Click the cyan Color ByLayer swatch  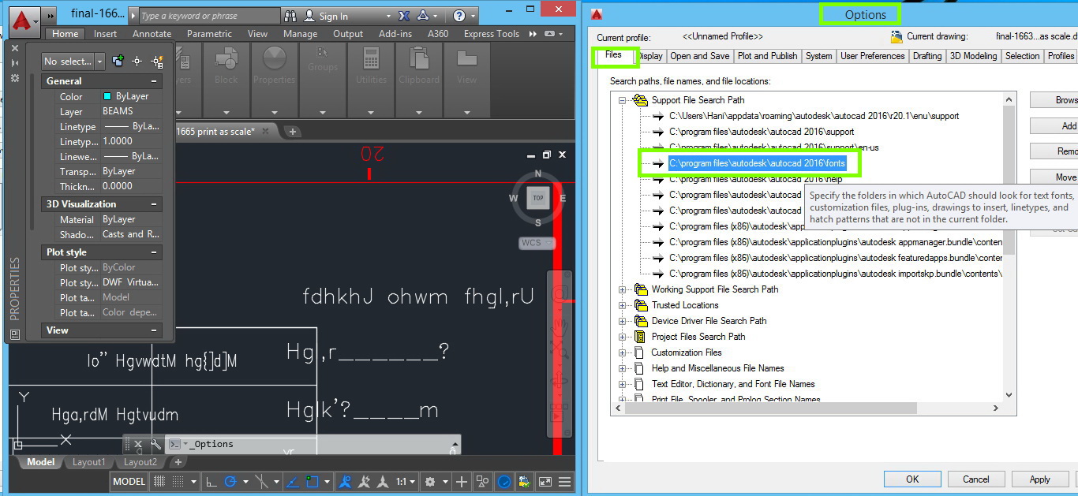pyautogui.click(x=107, y=96)
